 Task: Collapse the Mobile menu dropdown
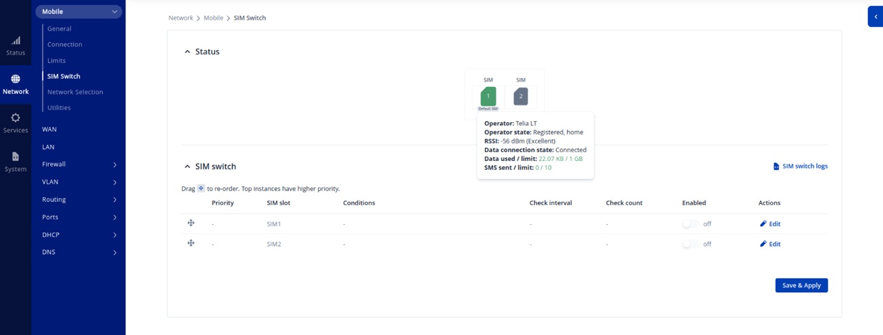click(x=114, y=12)
